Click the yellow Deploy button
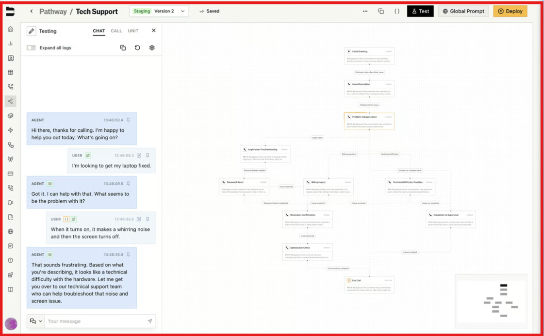 [x=510, y=11]
